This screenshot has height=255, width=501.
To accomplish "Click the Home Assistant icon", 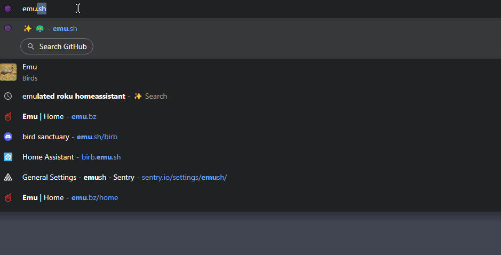I will tap(8, 157).
